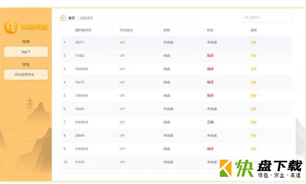This screenshot has width=306, height=184.
Task: Click 查看 for question ID 33020
Action: coord(253,109)
